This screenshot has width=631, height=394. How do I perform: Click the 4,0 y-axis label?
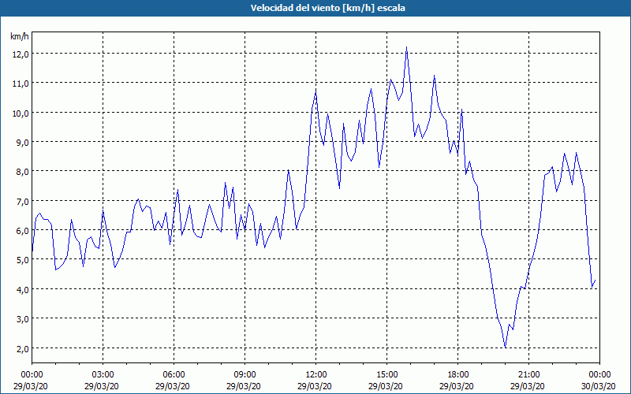[22, 289]
